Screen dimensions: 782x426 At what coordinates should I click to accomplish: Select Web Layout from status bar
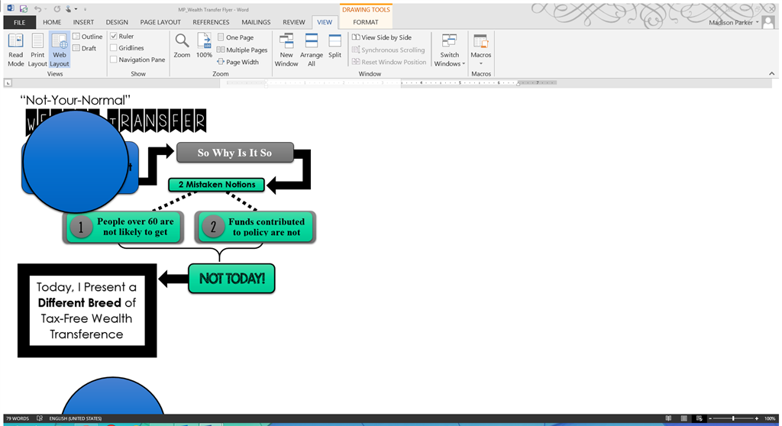point(700,418)
